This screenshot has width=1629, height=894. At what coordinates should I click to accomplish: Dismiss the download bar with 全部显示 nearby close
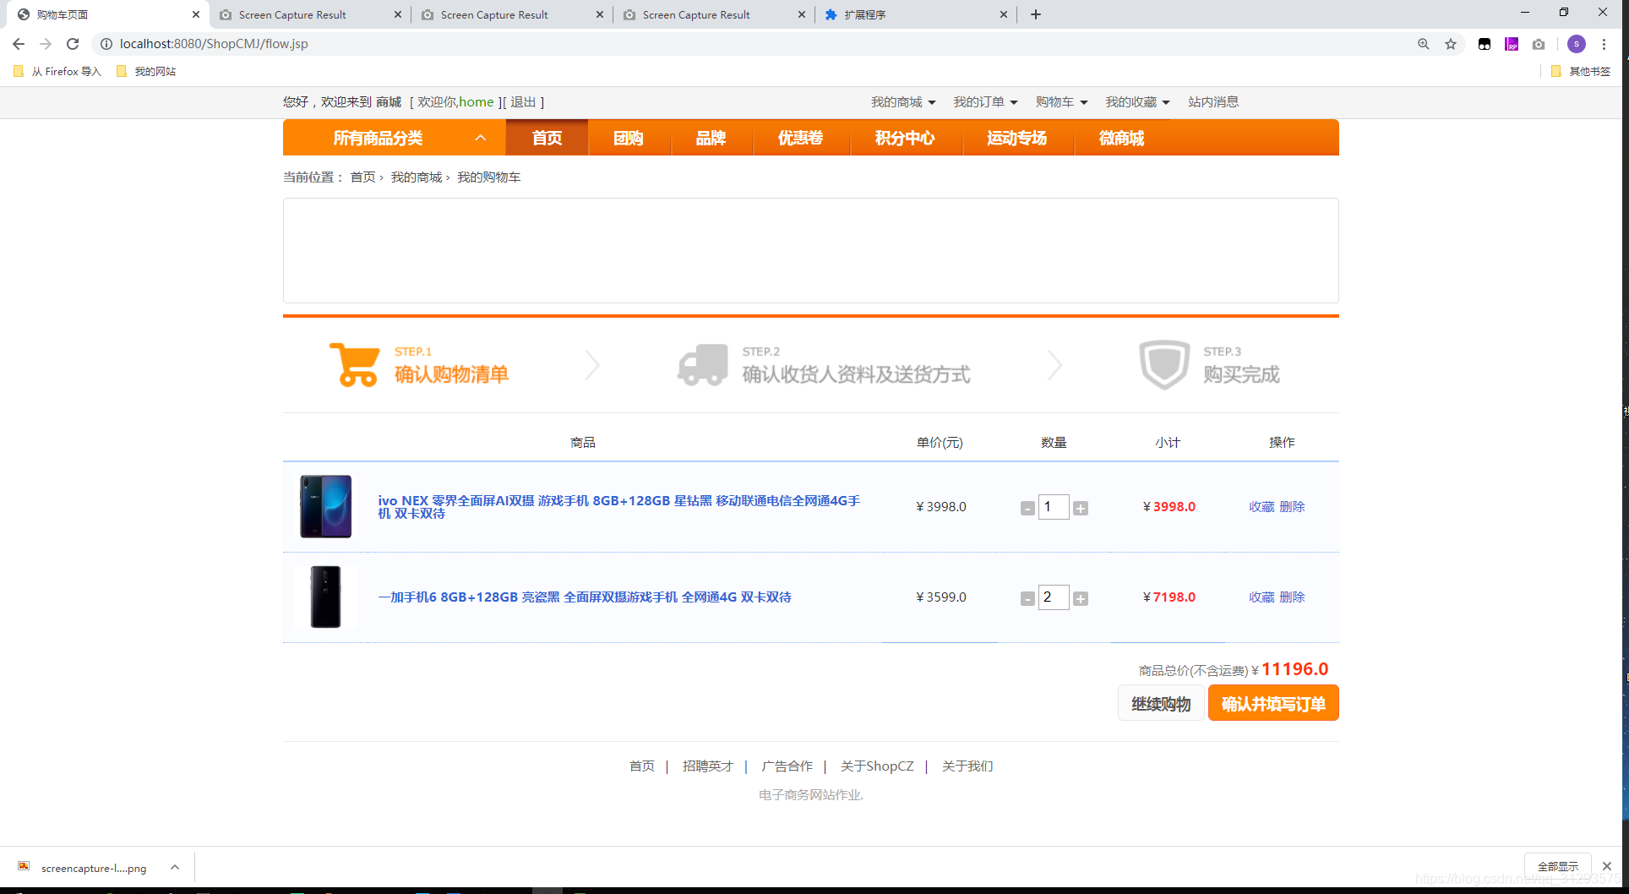tap(1605, 865)
